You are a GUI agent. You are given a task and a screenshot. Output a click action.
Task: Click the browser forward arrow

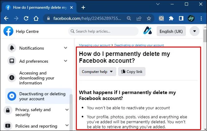point(16,18)
